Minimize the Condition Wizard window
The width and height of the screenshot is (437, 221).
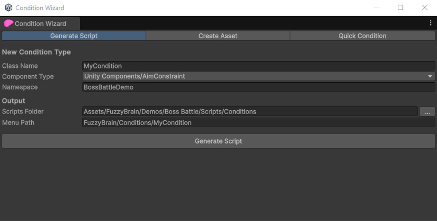click(377, 8)
